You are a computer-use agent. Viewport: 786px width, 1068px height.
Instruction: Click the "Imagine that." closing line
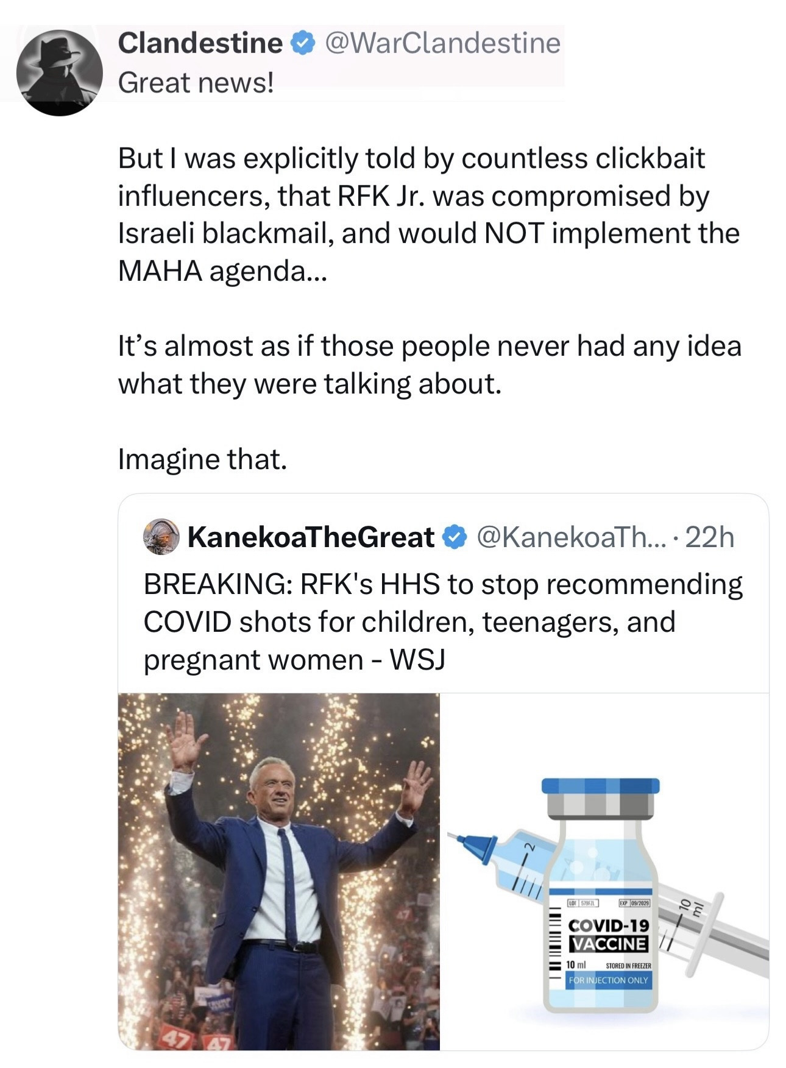click(x=202, y=459)
